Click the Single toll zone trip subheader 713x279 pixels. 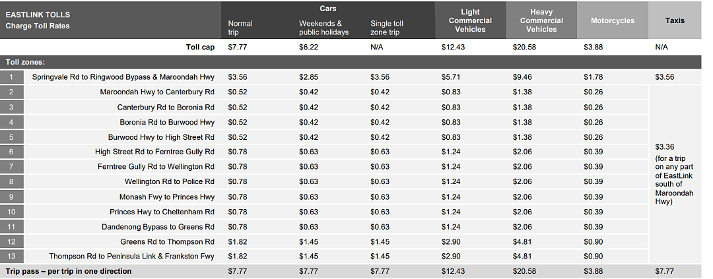(x=386, y=28)
